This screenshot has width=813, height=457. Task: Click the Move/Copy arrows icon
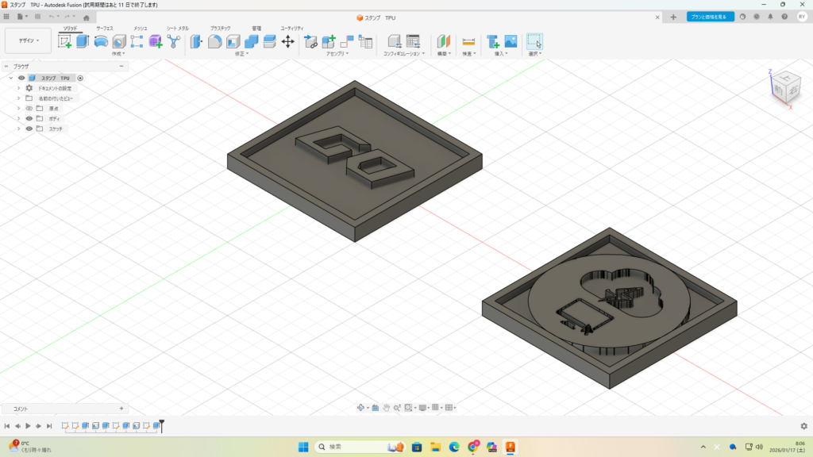click(x=288, y=41)
